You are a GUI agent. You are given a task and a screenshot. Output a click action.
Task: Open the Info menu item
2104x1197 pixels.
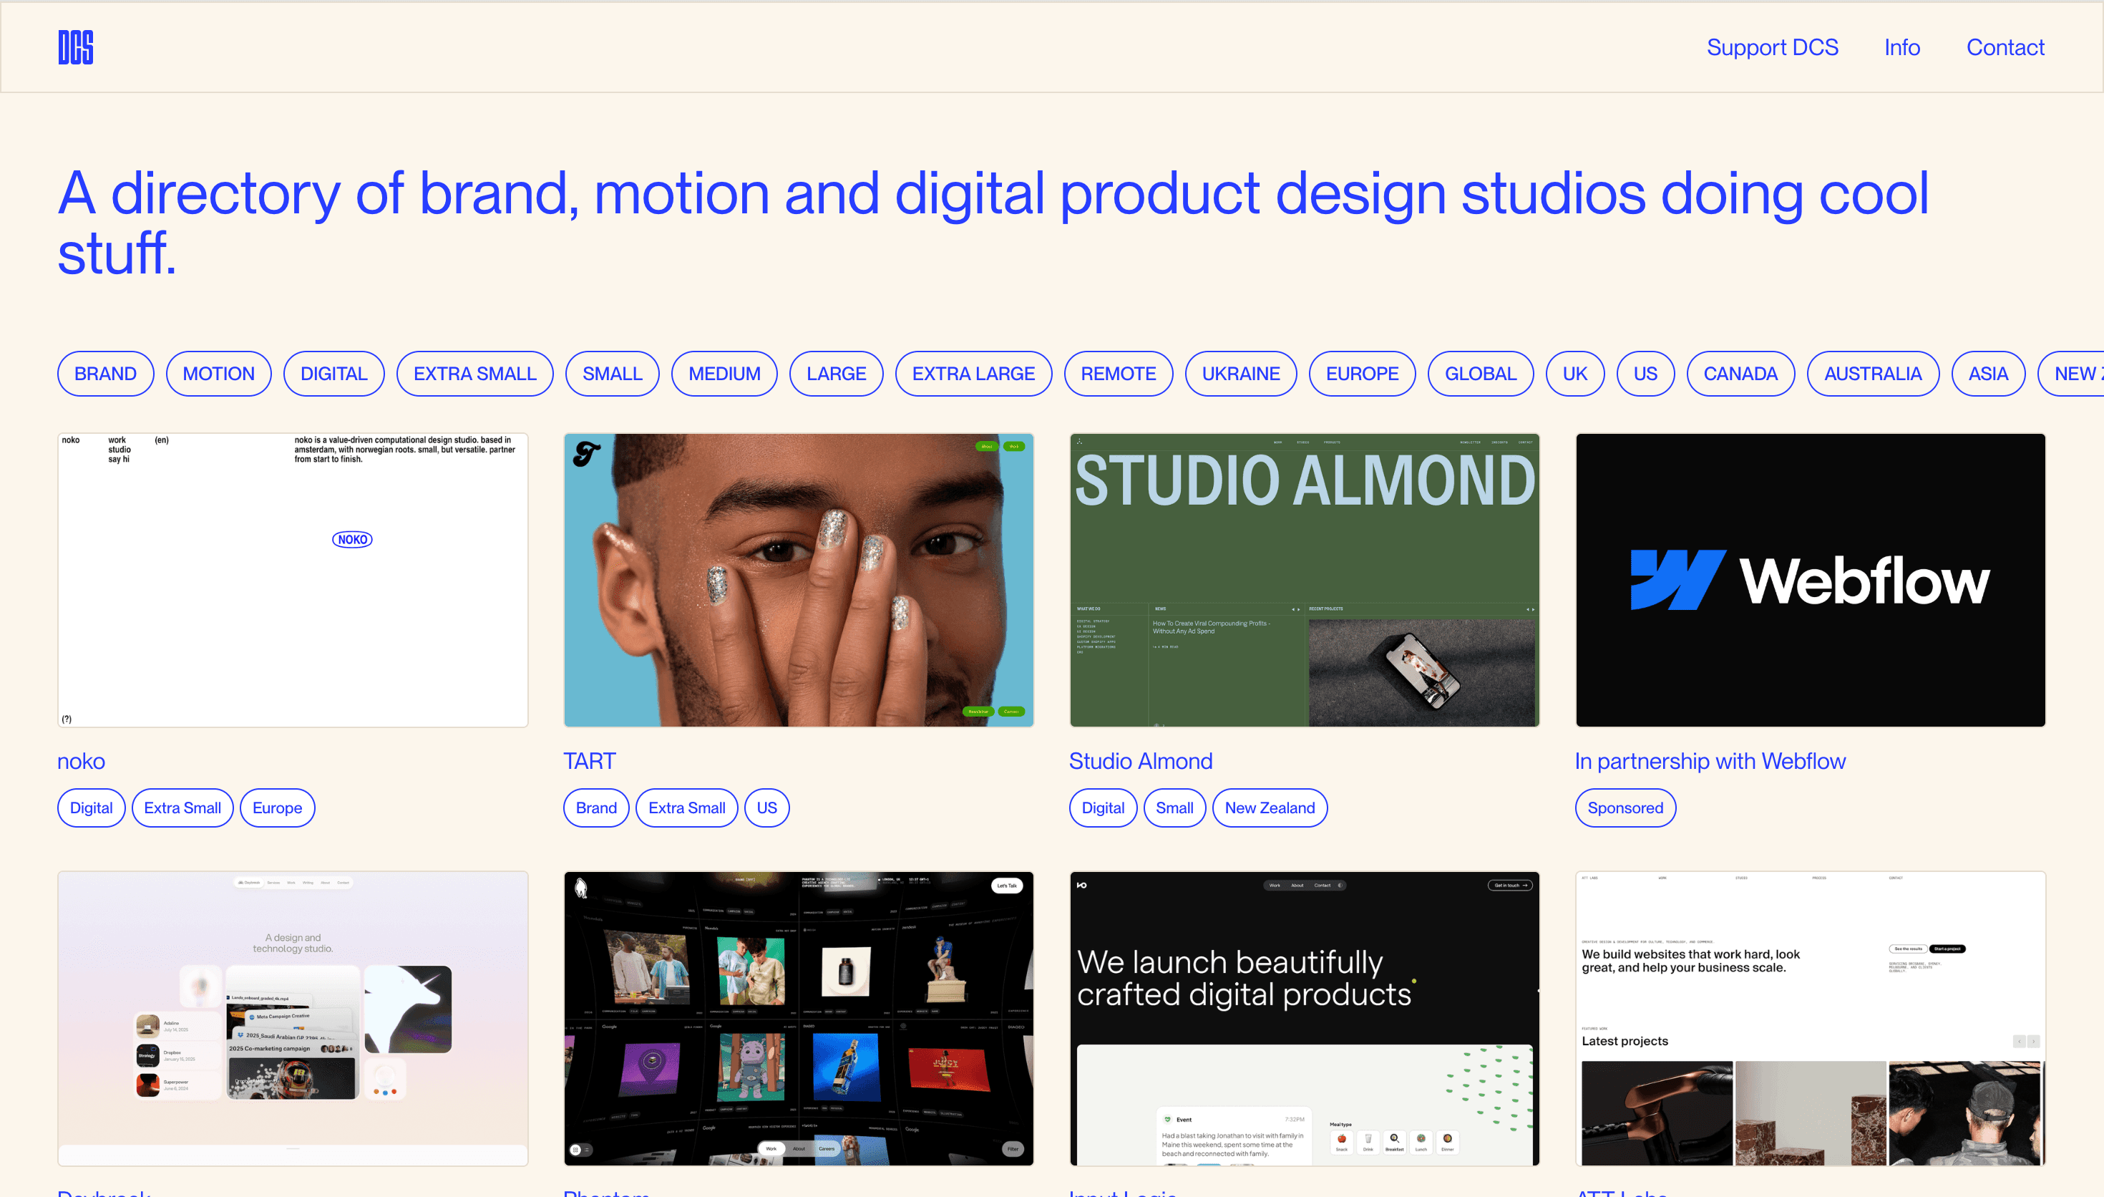tap(1902, 47)
